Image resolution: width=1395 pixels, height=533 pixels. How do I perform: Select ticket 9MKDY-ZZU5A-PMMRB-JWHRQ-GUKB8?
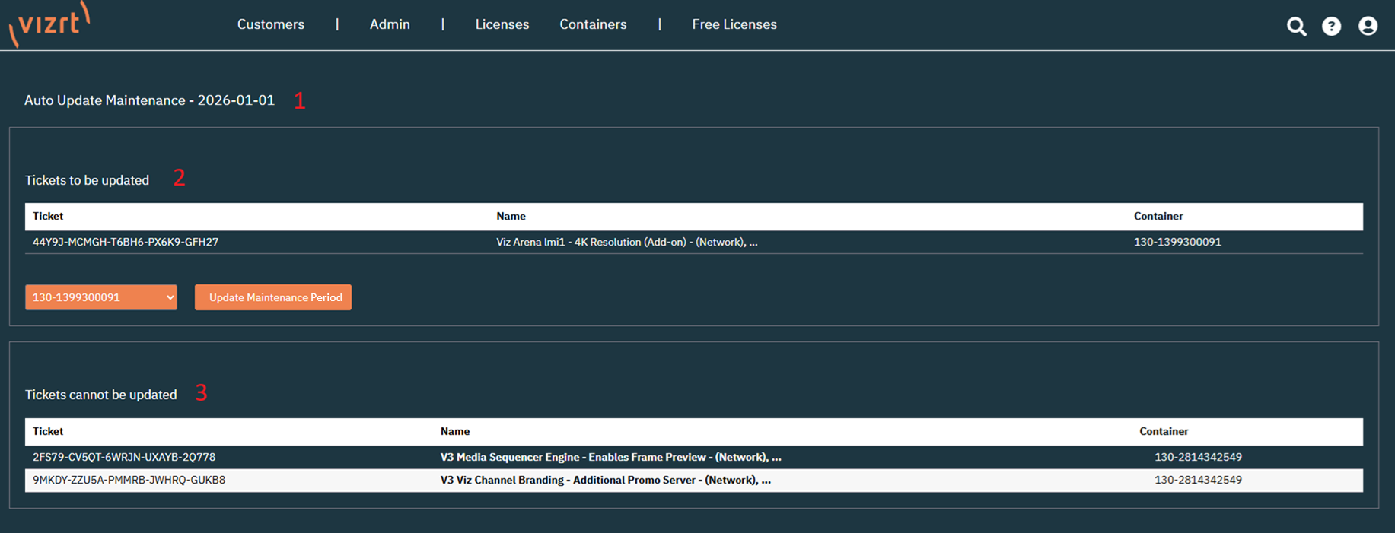tap(129, 480)
